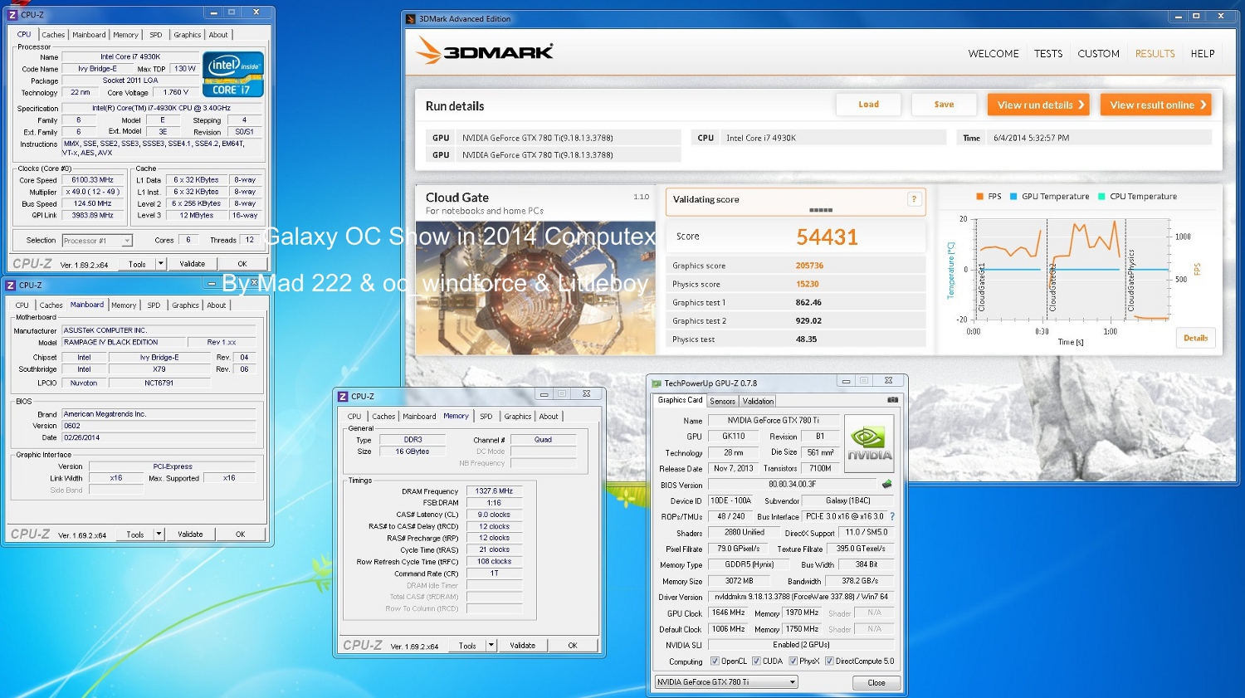The image size is (1245, 698).
Task: Click the FPS chart plot area
Action: point(1071,269)
